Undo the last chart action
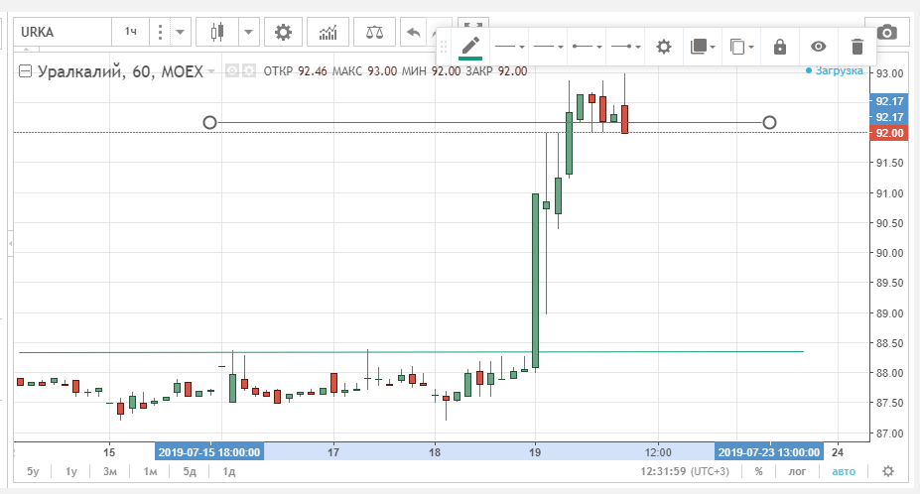 coord(414,32)
